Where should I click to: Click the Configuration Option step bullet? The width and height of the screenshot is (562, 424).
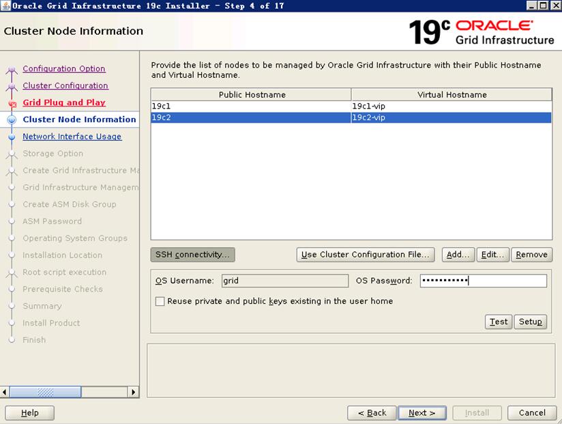click(12, 69)
